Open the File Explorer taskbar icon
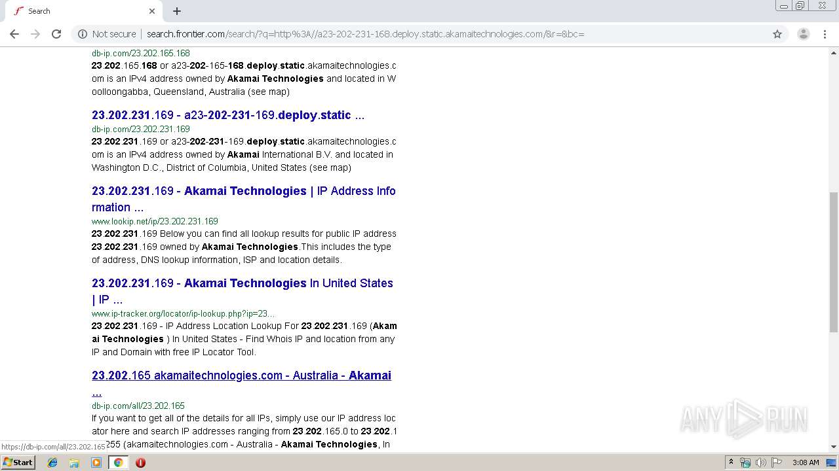Screen dimensions: 839x471 74,462
